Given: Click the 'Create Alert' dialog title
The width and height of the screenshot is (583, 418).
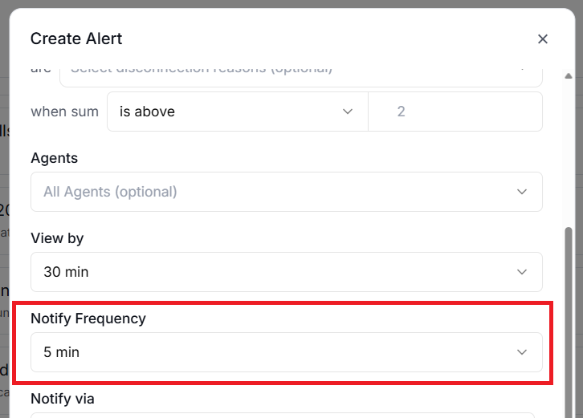Looking at the screenshot, I should 76,39.
